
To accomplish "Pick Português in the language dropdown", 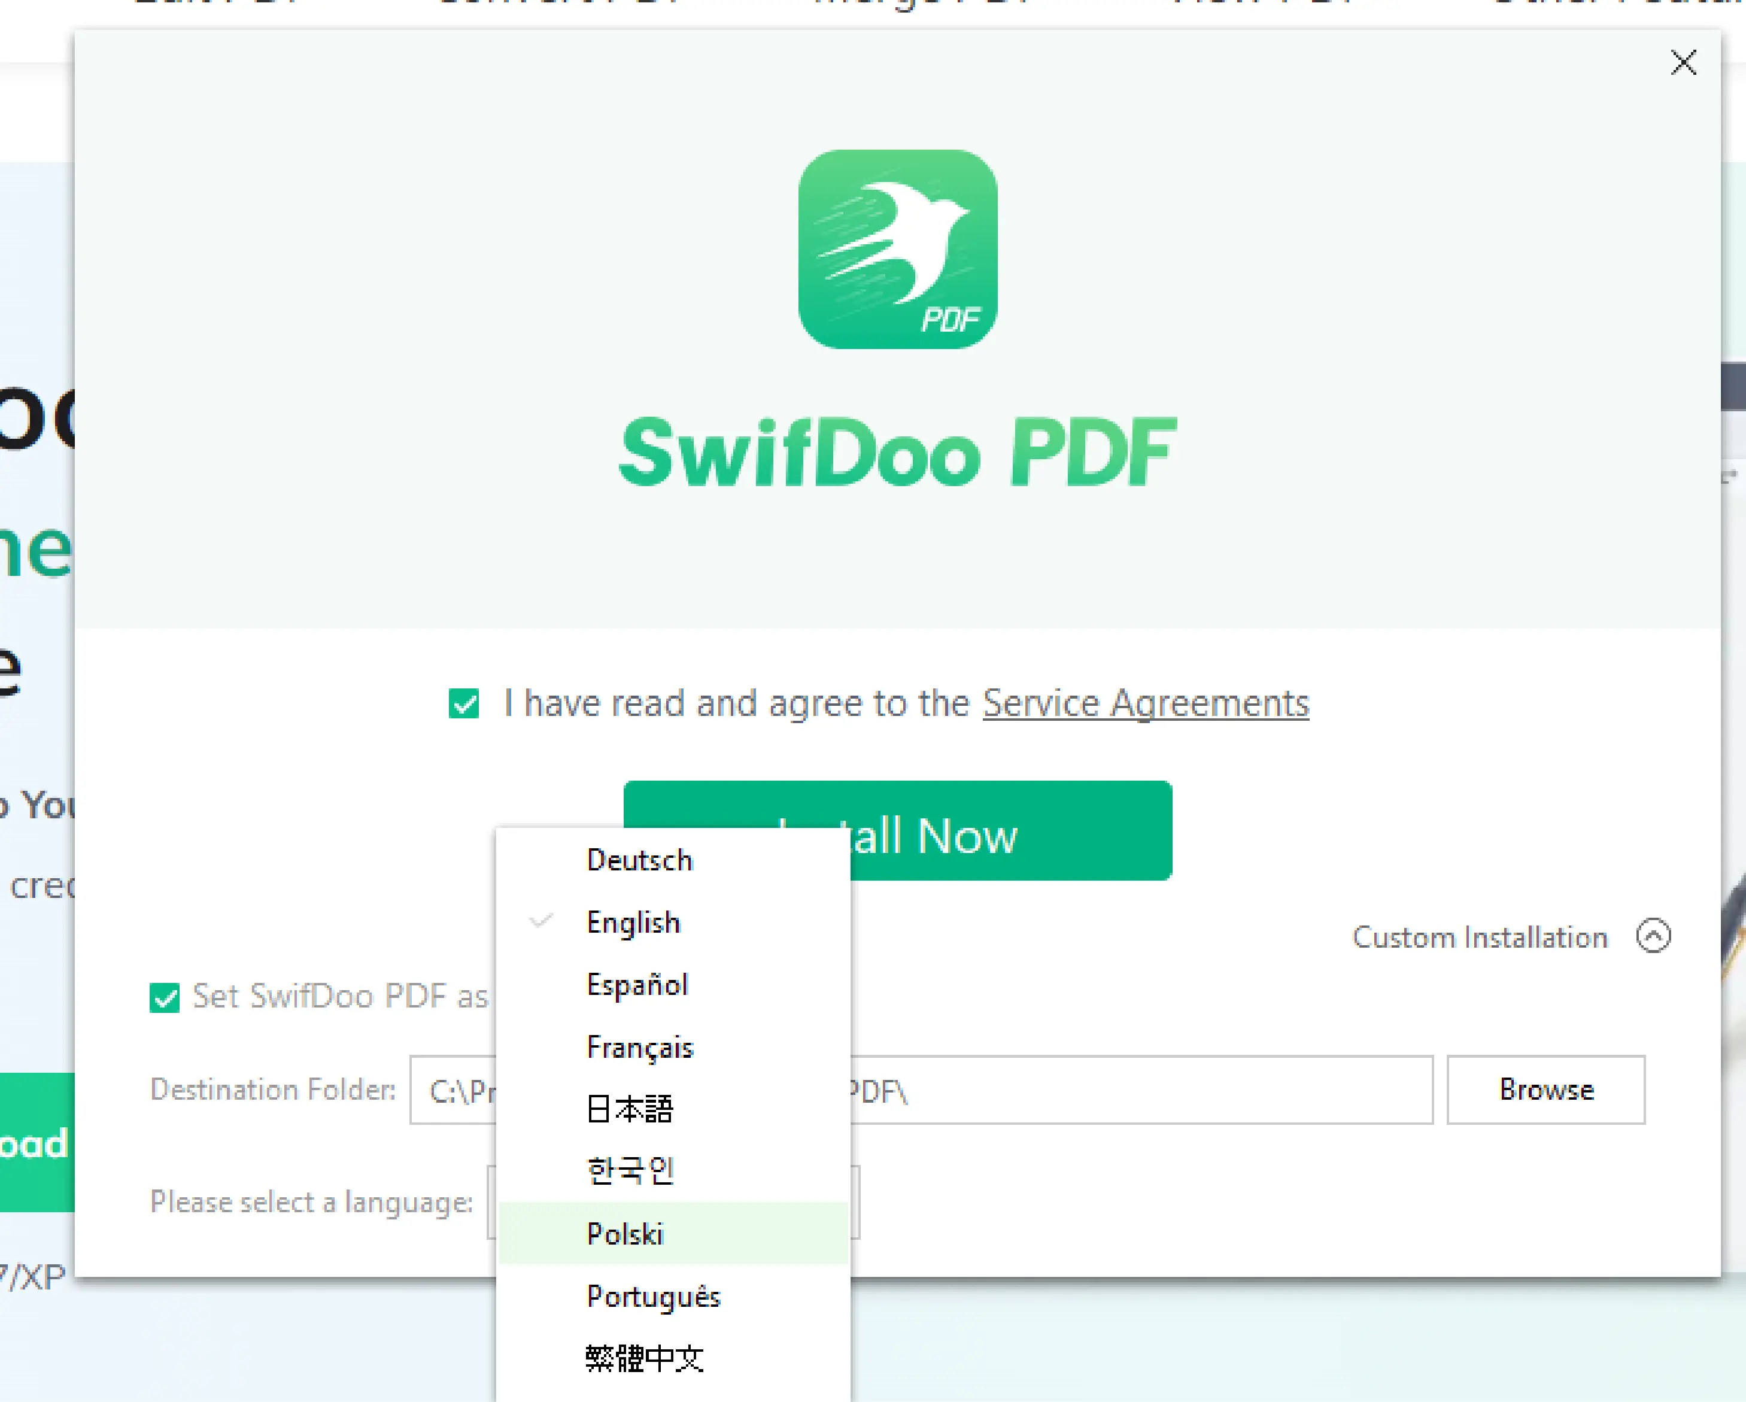I will (x=673, y=1296).
